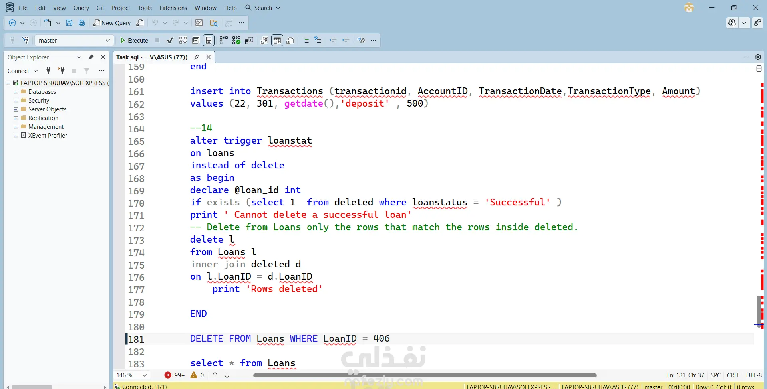Image resolution: width=767 pixels, height=389 pixels.
Task: Click the red error count indicator 99+
Action: point(175,375)
